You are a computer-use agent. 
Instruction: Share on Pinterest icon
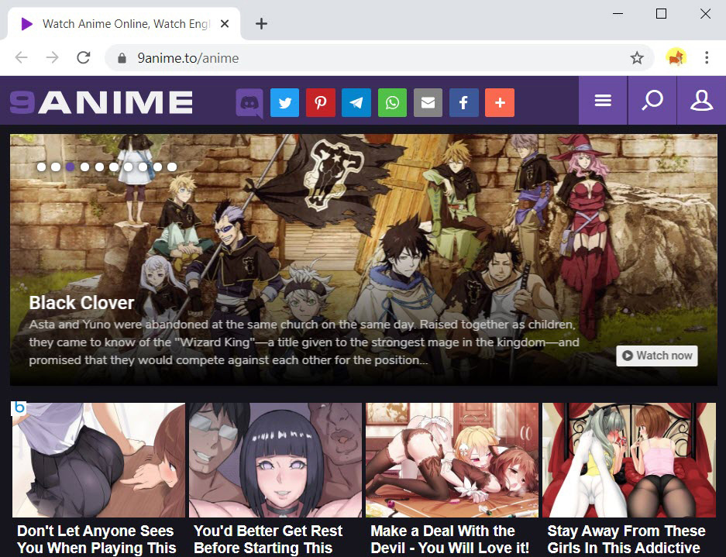point(321,103)
